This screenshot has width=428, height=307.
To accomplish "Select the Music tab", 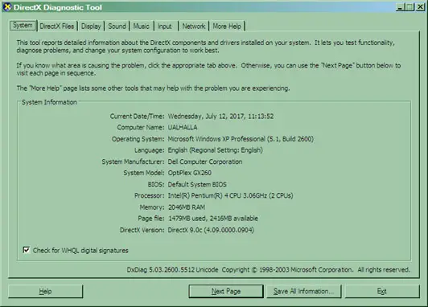I will (141, 27).
